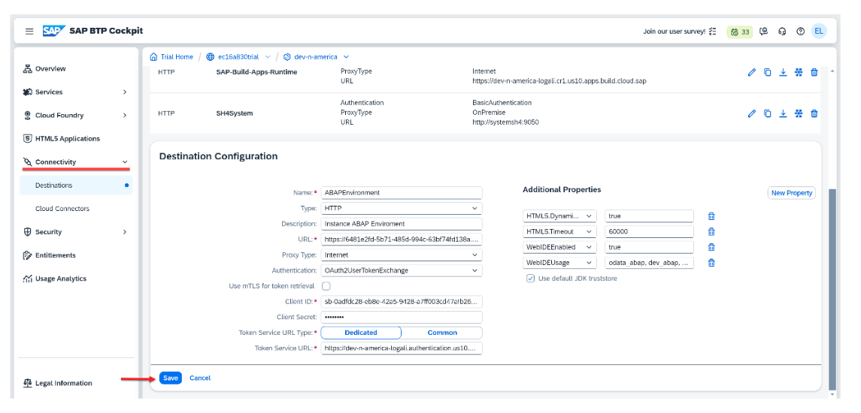Open the help question mark icon
This screenshot has height=413, width=861.
click(x=801, y=32)
